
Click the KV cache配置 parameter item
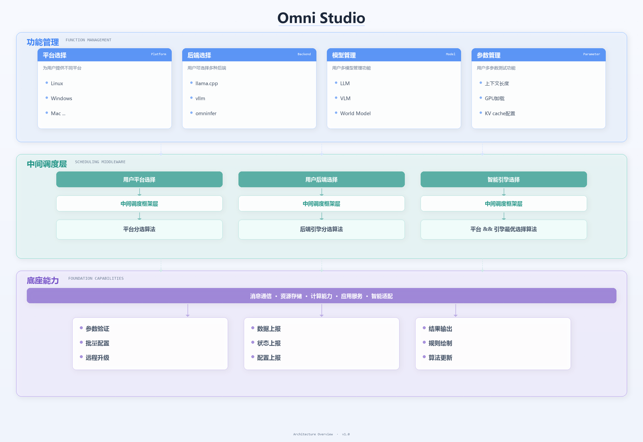(500, 113)
